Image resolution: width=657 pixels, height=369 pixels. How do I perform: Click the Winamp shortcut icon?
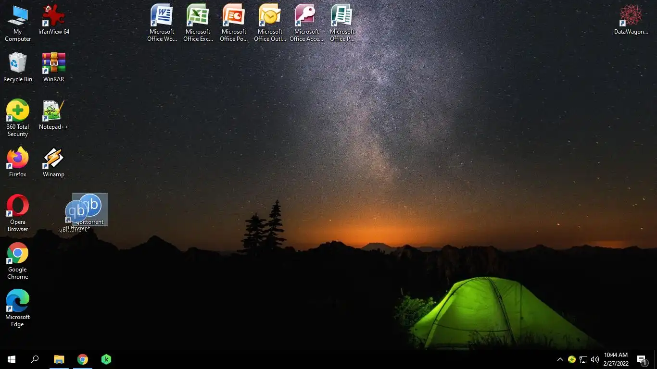tap(54, 162)
